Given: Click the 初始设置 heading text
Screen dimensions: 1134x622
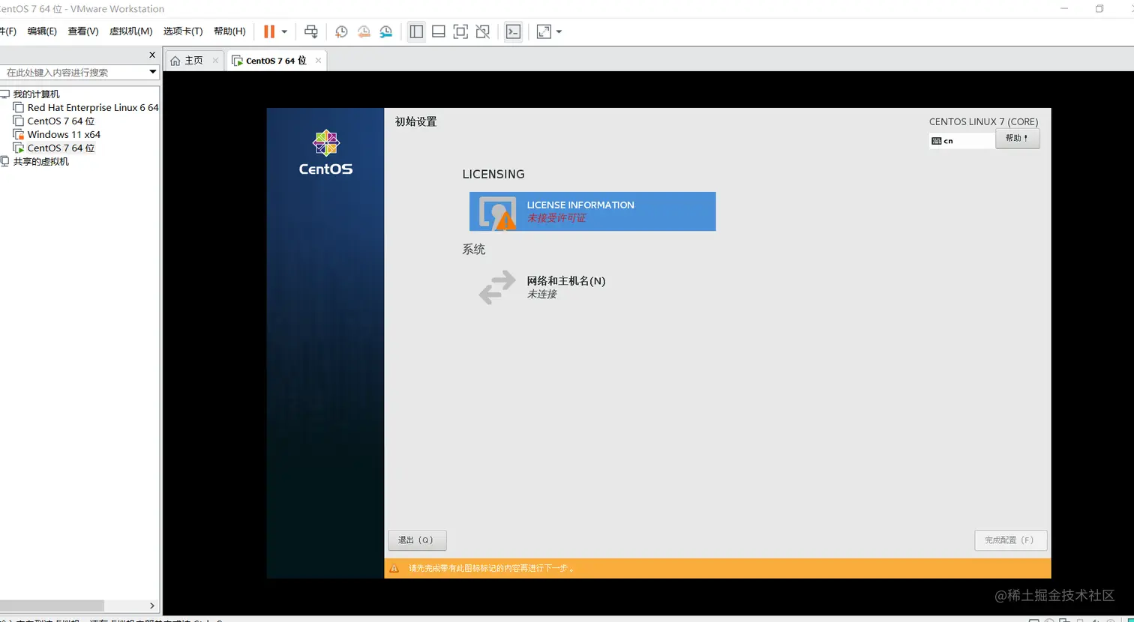Looking at the screenshot, I should point(415,121).
